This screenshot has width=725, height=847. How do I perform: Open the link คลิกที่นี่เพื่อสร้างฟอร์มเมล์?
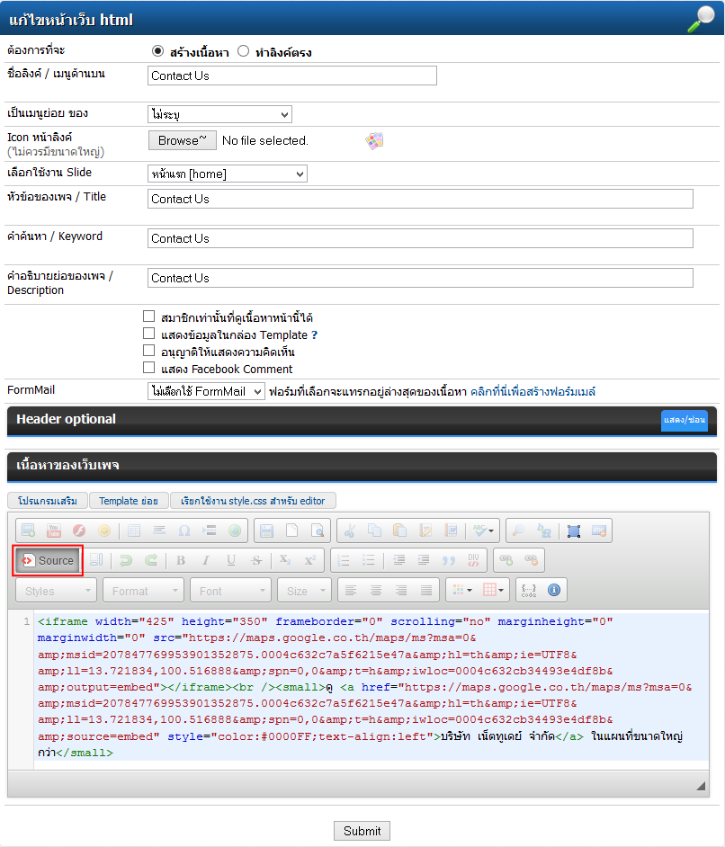tap(533, 392)
